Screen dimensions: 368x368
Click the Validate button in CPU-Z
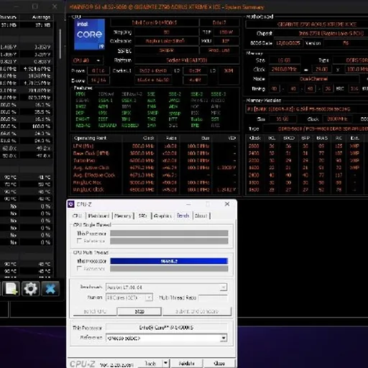click(187, 364)
